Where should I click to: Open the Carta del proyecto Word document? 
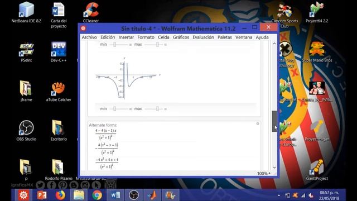point(59,15)
